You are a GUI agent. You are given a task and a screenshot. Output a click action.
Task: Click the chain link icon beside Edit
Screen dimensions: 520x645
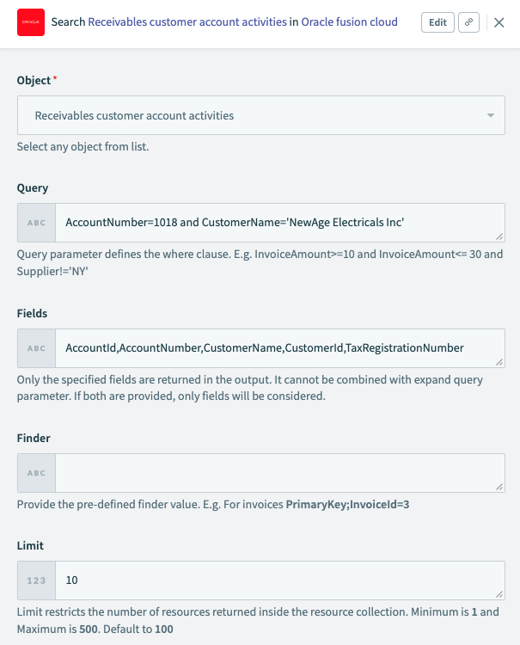468,23
